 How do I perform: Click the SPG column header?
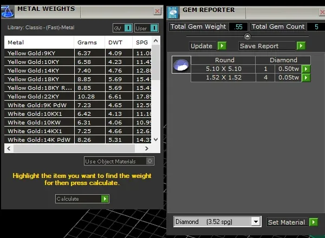142,42
